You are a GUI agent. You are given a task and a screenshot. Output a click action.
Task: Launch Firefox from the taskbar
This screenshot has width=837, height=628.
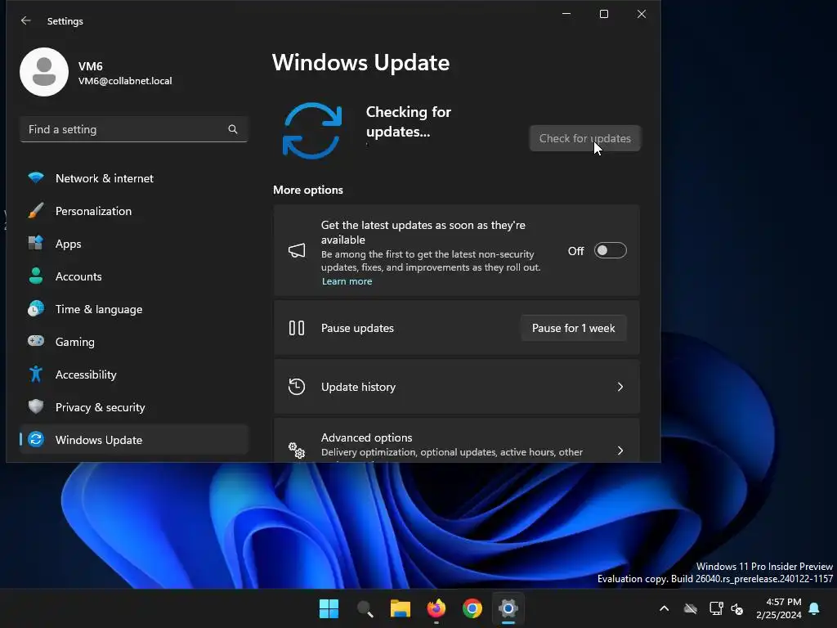(436, 608)
